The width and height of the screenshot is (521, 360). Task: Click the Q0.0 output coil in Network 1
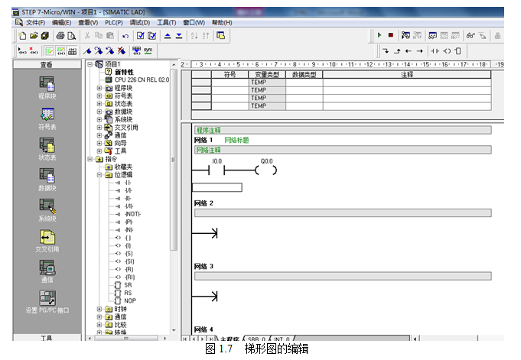266,170
